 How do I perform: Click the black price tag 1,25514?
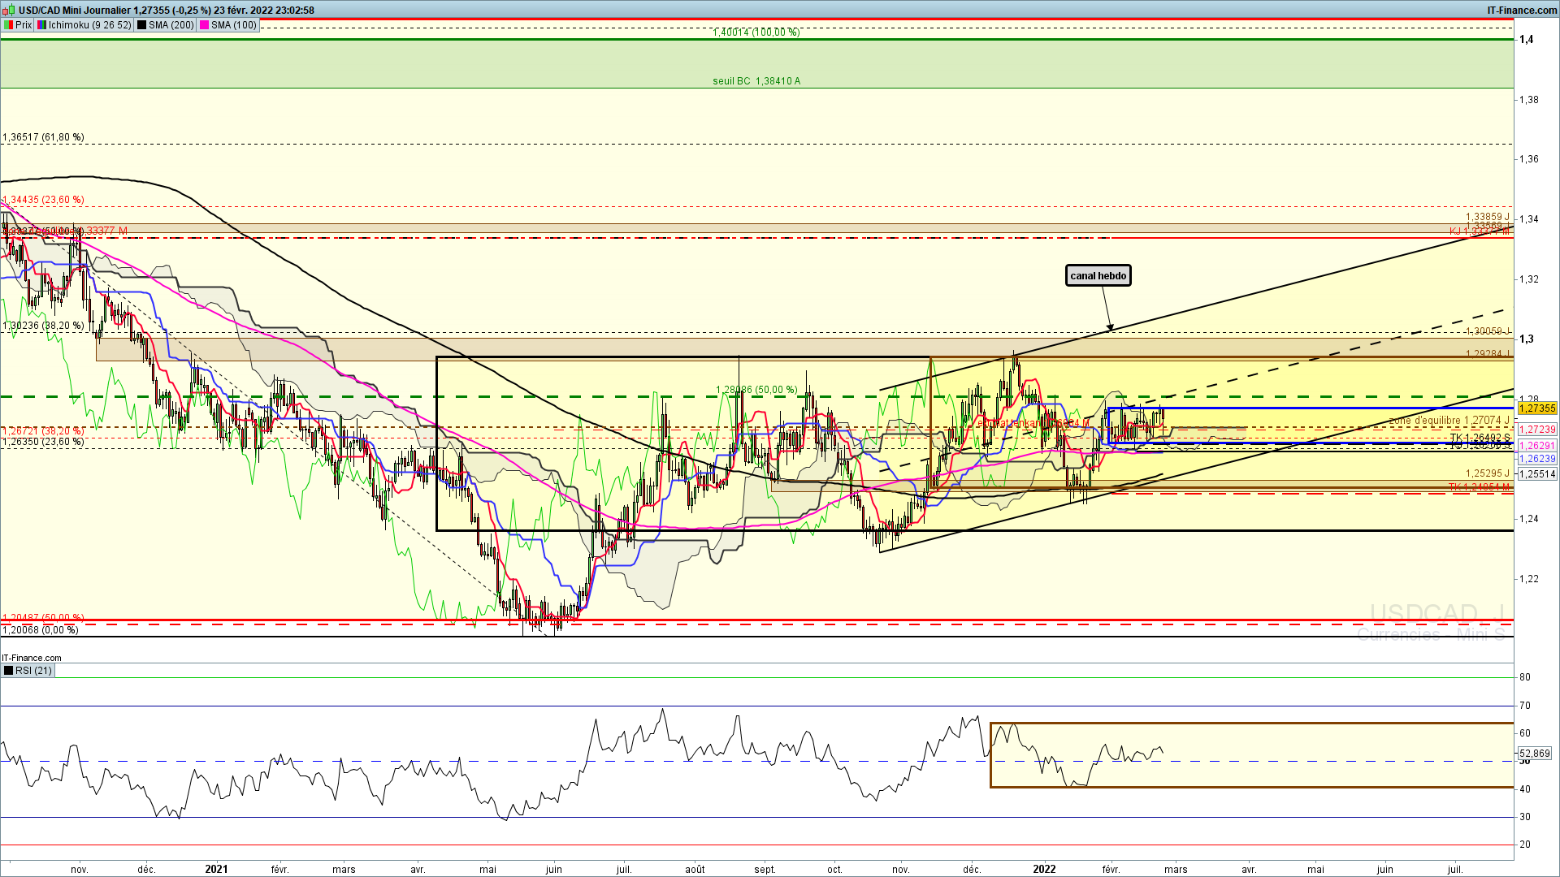click(x=1536, y=474)
